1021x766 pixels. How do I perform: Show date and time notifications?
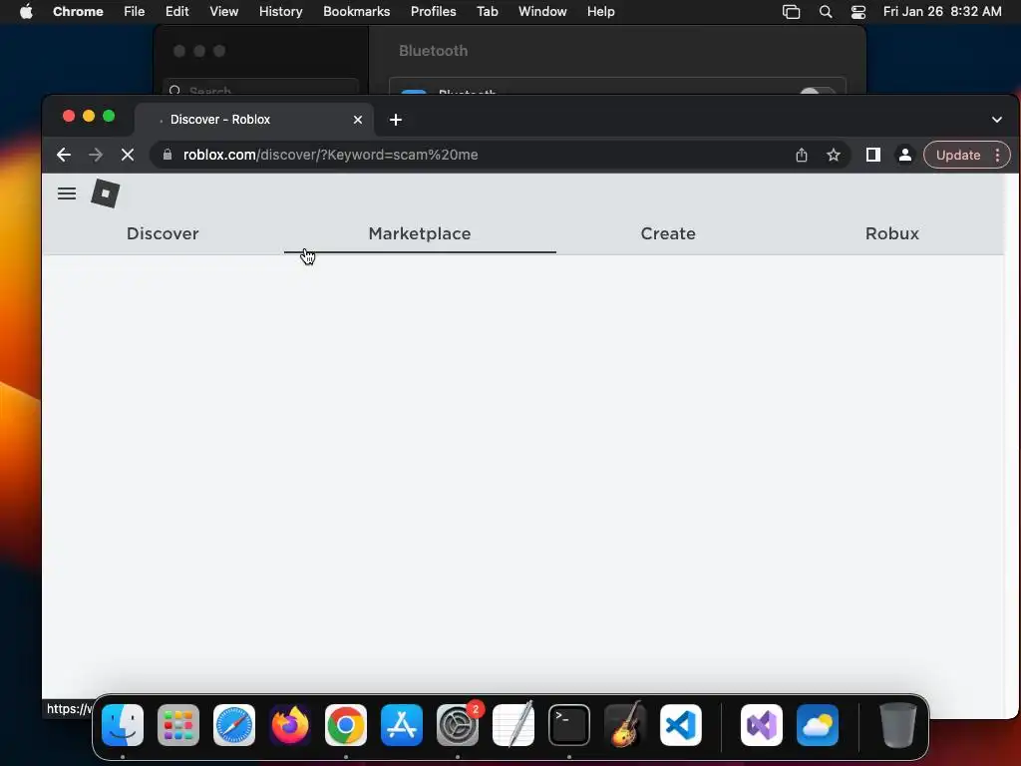[942, 12]
